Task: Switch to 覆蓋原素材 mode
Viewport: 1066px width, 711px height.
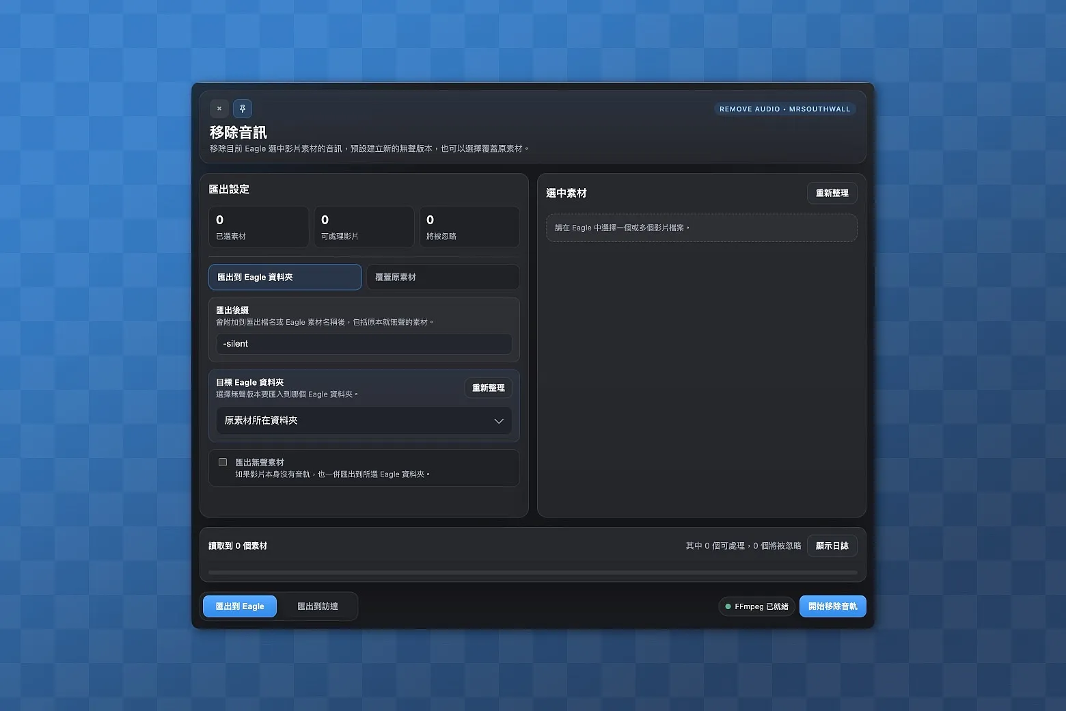Action: coord(442,277)
